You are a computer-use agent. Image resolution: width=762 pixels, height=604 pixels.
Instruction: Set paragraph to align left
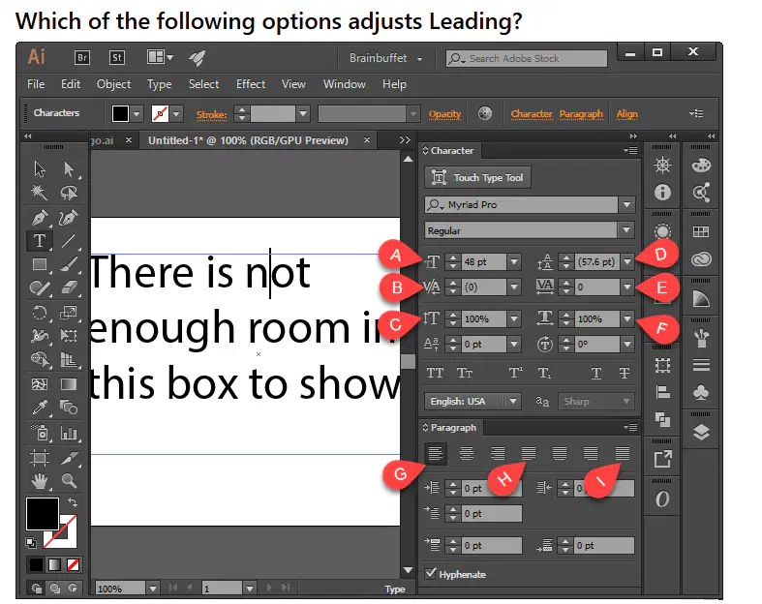coord(436,454)
